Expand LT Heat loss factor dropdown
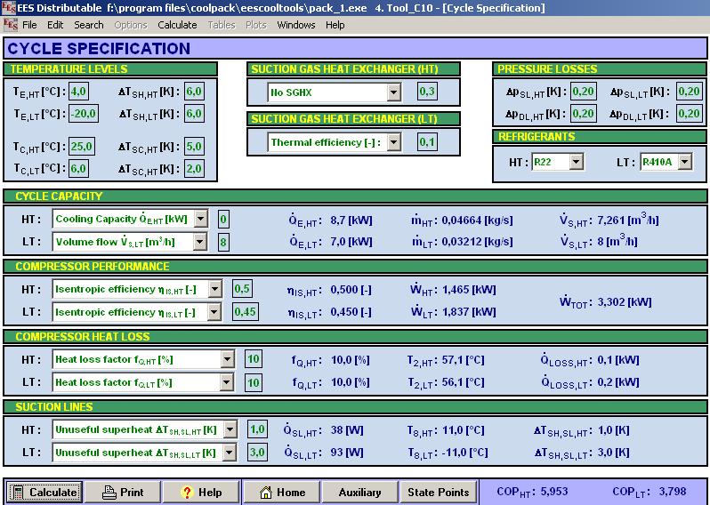The image size is (710, 505). tap(226, 383)
